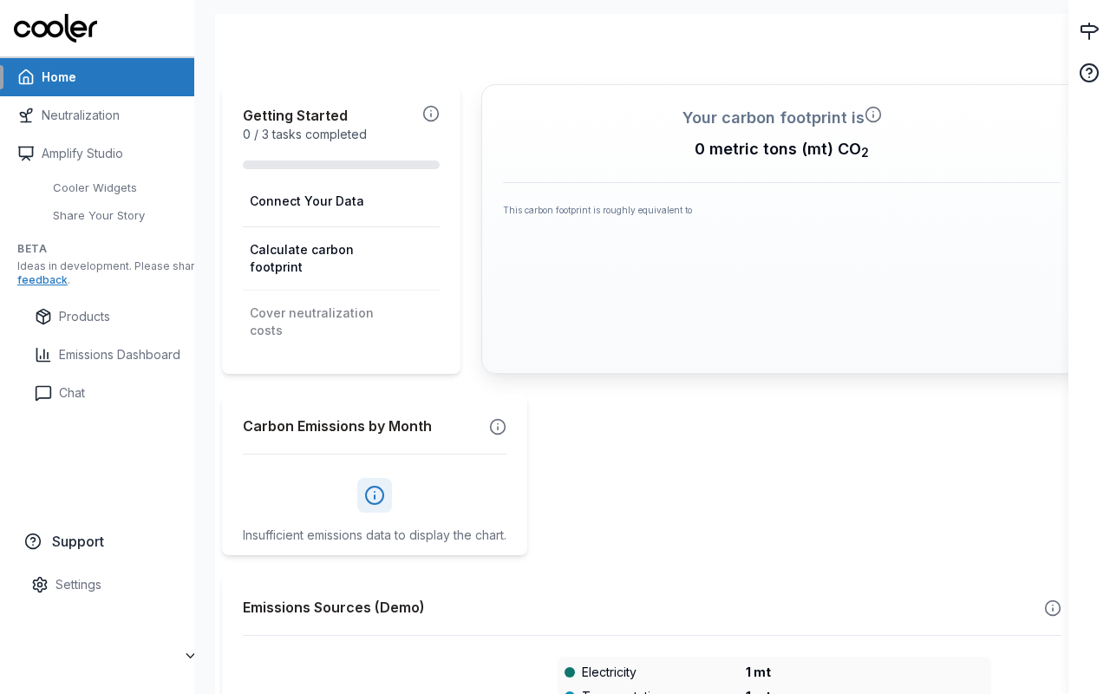This screenshot has height=694, width=1110.
Task: Show info for Carbon Emissions by Month
Action: [x=498, y=427]
